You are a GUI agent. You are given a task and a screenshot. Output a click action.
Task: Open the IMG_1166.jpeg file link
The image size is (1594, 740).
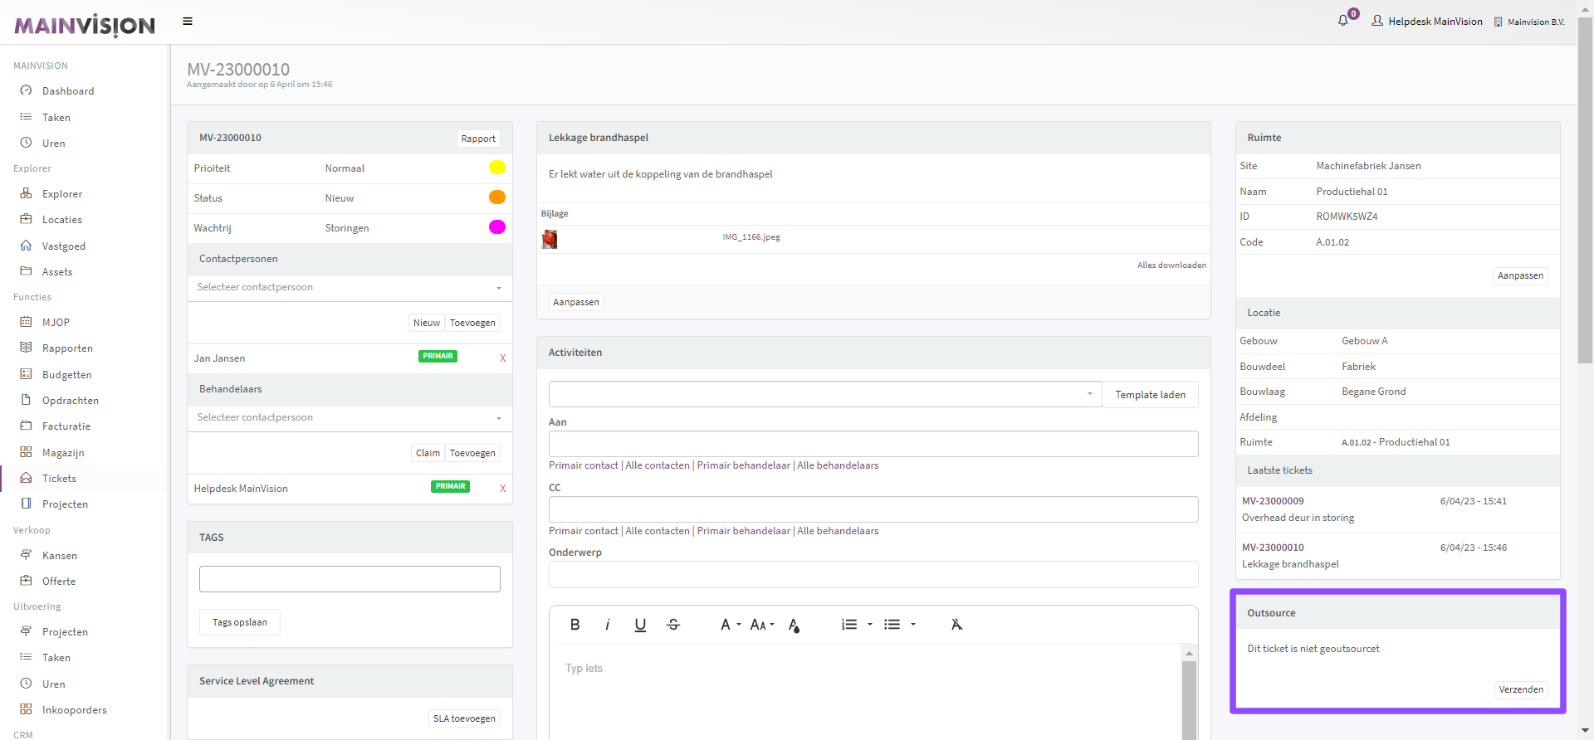click(x=751, y=237)
